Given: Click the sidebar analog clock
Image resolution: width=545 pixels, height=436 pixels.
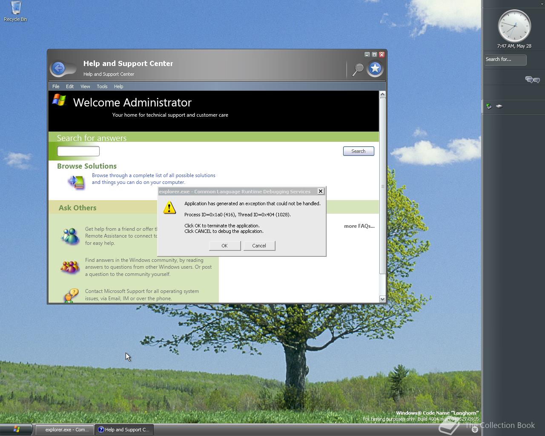Looking at the screenshot, I should [x=514, y=26].
